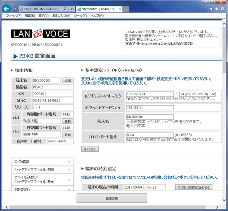Viewport: 228px width, 211px height.
Task: Click the HTTP port field 8084
Action: 150,135
